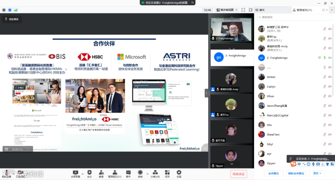Close the members panel tab
This screenshot has height=180, width=335.
tap(327, 10)
